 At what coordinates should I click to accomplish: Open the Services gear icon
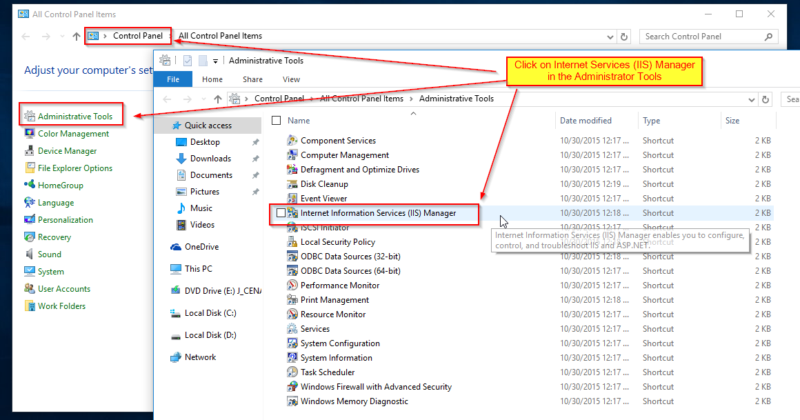pyautogui.click(x=292, y=329)
